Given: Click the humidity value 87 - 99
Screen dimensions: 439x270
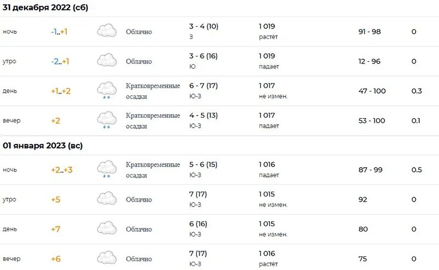Looking at the screenshot, I should click(x=370, y=170).
